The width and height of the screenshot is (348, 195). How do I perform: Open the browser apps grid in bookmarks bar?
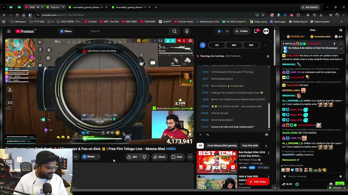click(4, 22)
